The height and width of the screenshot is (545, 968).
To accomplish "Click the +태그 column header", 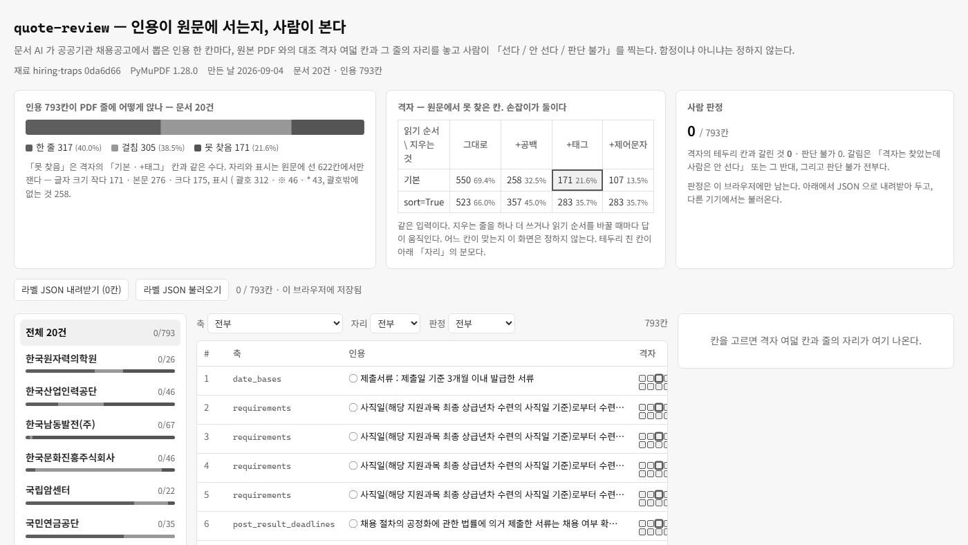I will click(577, 145).
